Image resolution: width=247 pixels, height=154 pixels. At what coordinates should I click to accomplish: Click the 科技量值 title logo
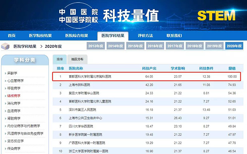[131, 16]
